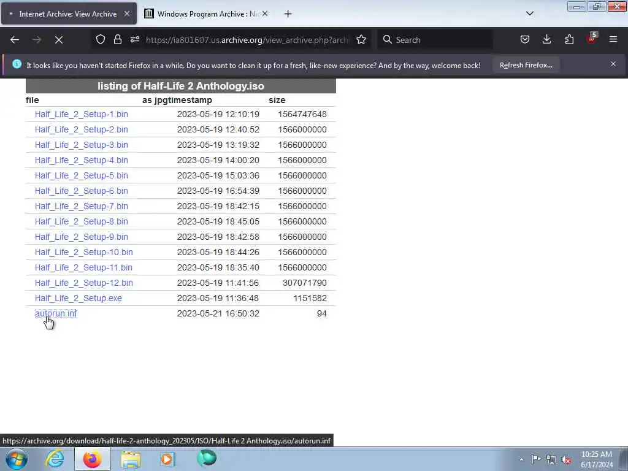Open the network status tray icon
The image size is (628, 471).
pyautogui.click(x=551, y=459)
